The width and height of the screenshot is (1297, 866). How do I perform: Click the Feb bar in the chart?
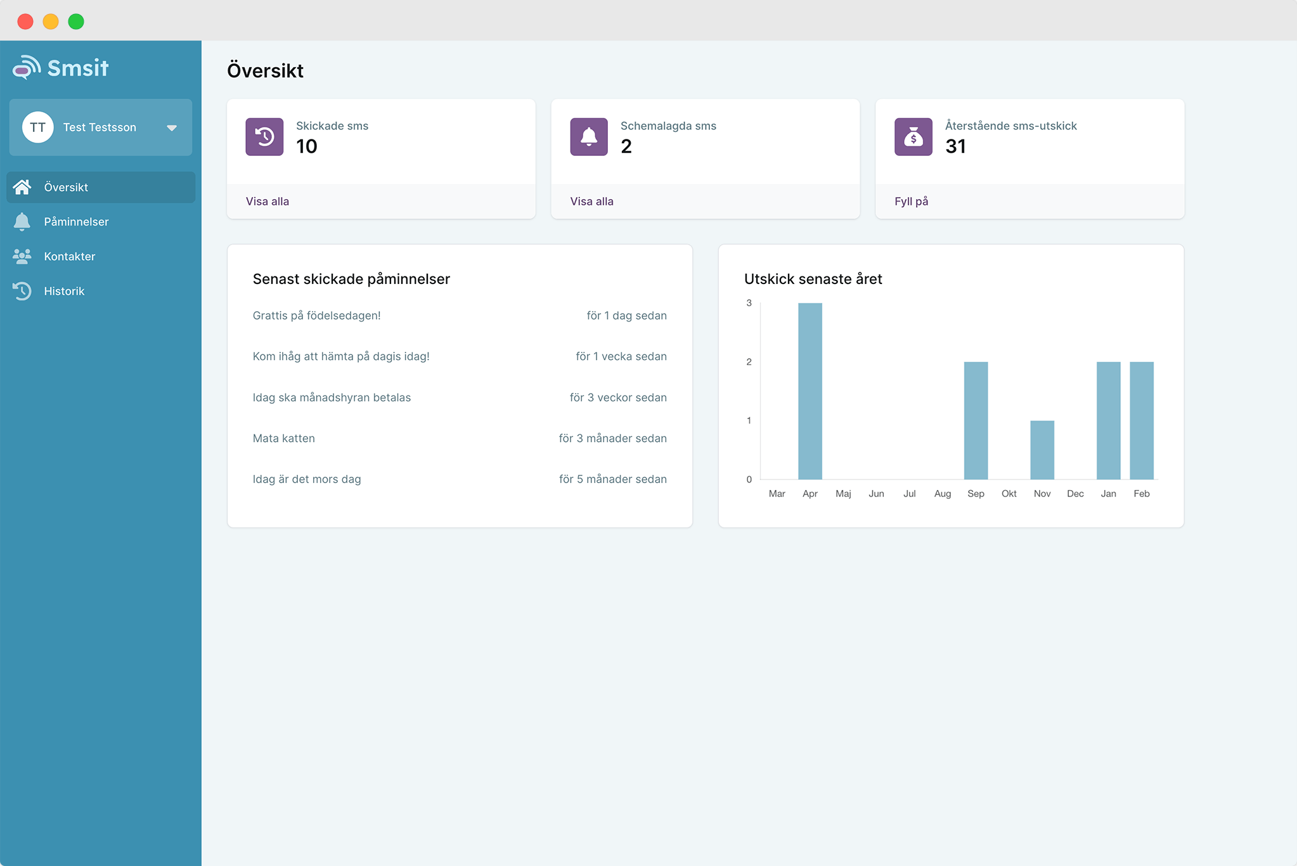[x=1142, y=420]
